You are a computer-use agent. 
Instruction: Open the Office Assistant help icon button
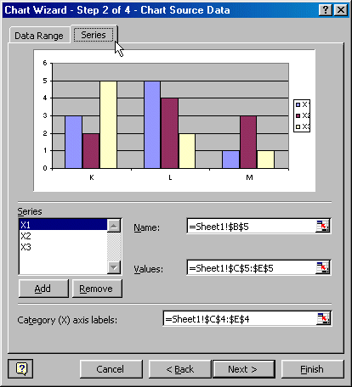point(20,368)
